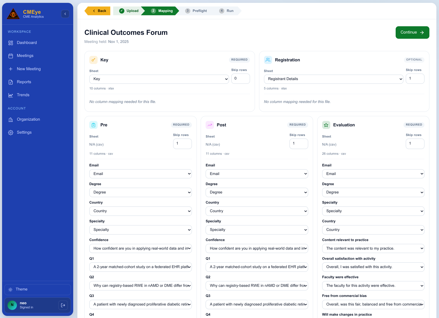
Task: Open Post Email column dropdown
Action: [x=257, y=174]
